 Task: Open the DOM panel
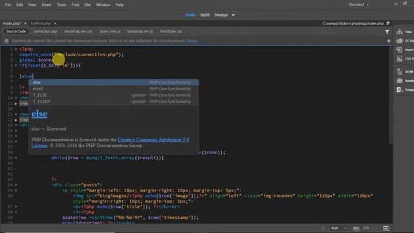(x=404, y=72)
